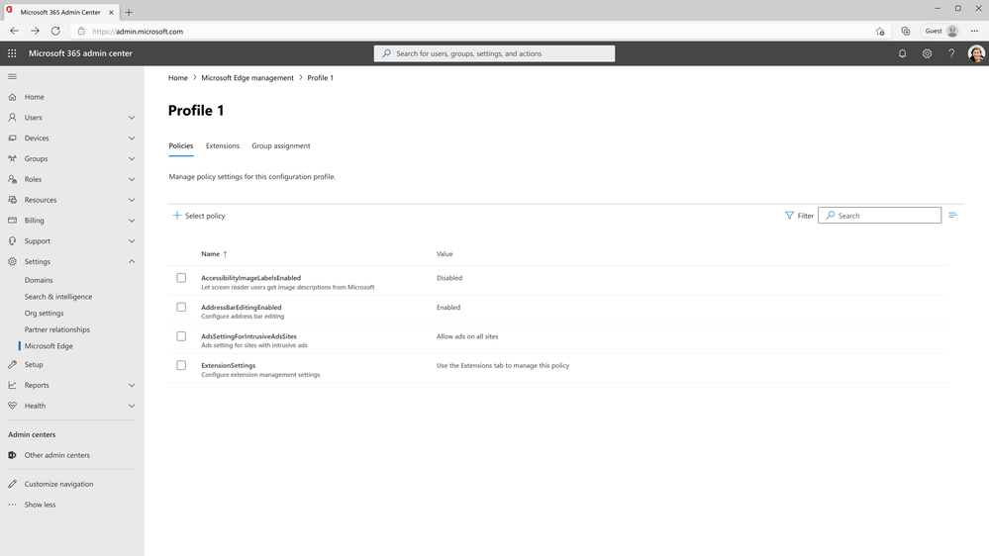Open Microsoft Edge in sidebar
The width and height of the screenshot is (989, 556).
pyautogui.click(x=49, y=345)
